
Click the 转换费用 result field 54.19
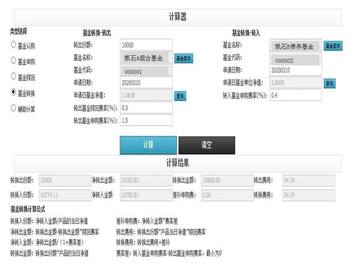pyautogui.click(x=309, y=195)
